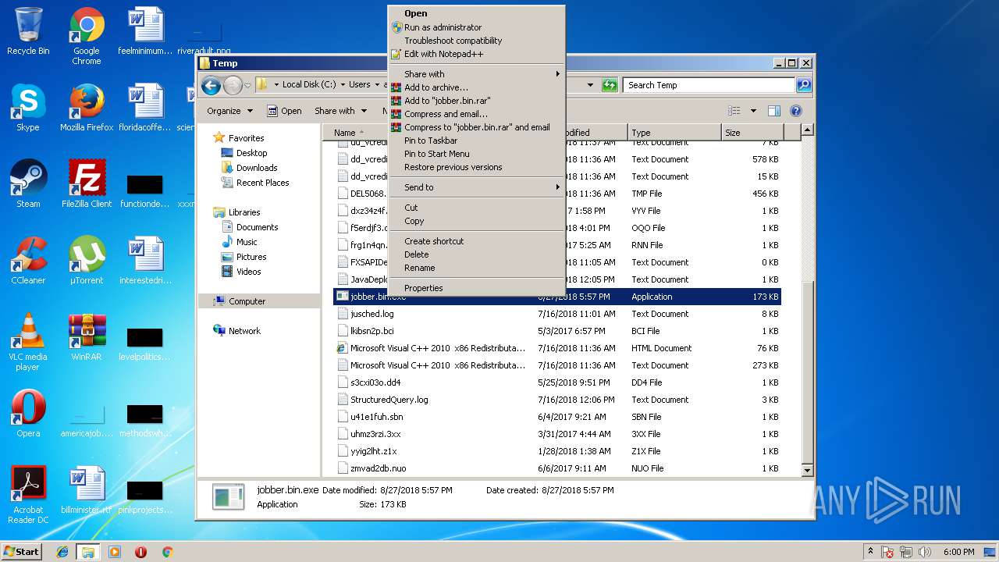Open the Start menu
The image size is (999, 562).
click(21, 552)
